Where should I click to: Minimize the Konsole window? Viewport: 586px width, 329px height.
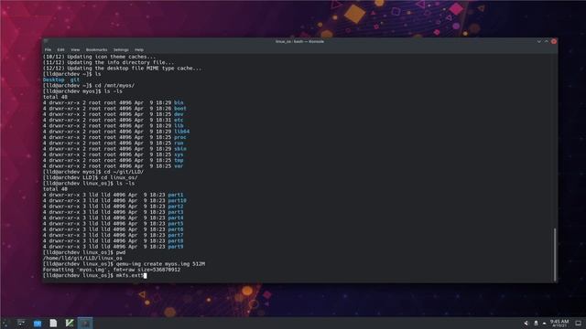tap(539, 41)
